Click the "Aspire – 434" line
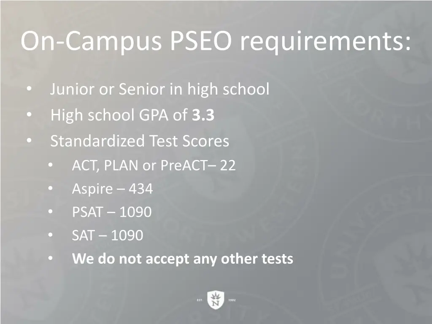Viewport: 432px width, 324px height. (112, 189)
